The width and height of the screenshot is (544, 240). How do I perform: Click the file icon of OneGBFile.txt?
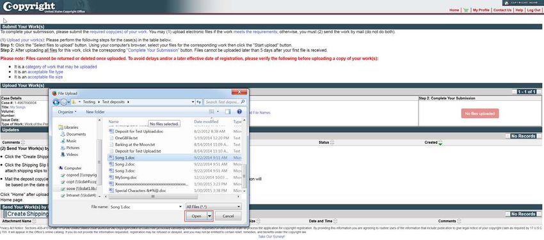coord(111,138)
